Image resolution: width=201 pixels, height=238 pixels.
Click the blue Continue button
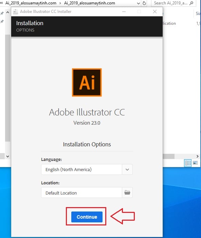coord(87,217)
